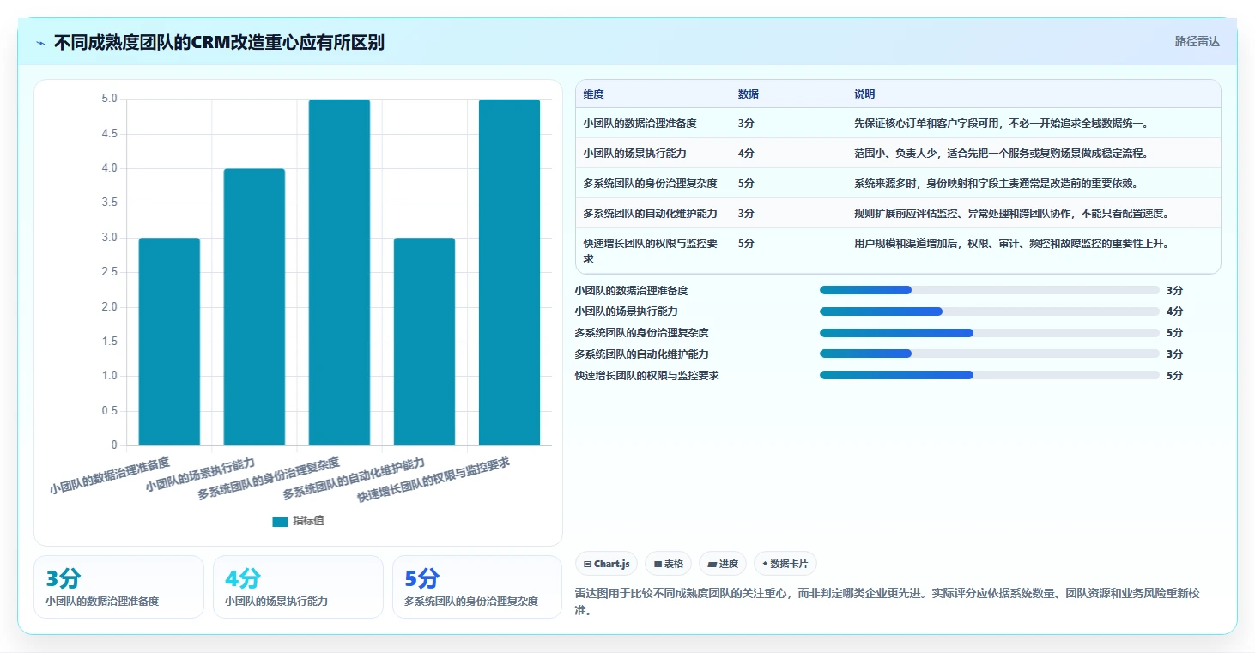This screenshot has height=653, width=1255.
Task: Click table cell 小团队的数据治理准备度
Action: coord(640,124)
